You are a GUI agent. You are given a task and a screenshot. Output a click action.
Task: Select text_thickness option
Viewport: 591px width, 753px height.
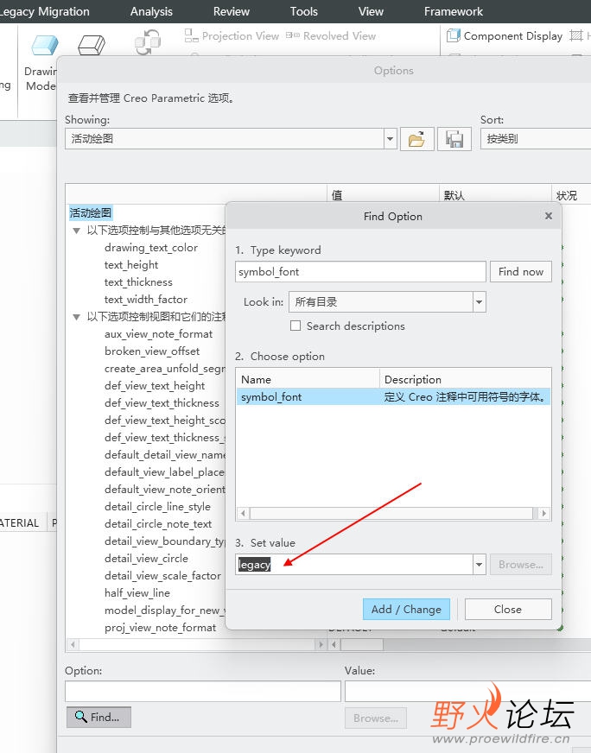pyautogui.click(x=138, y=282)
